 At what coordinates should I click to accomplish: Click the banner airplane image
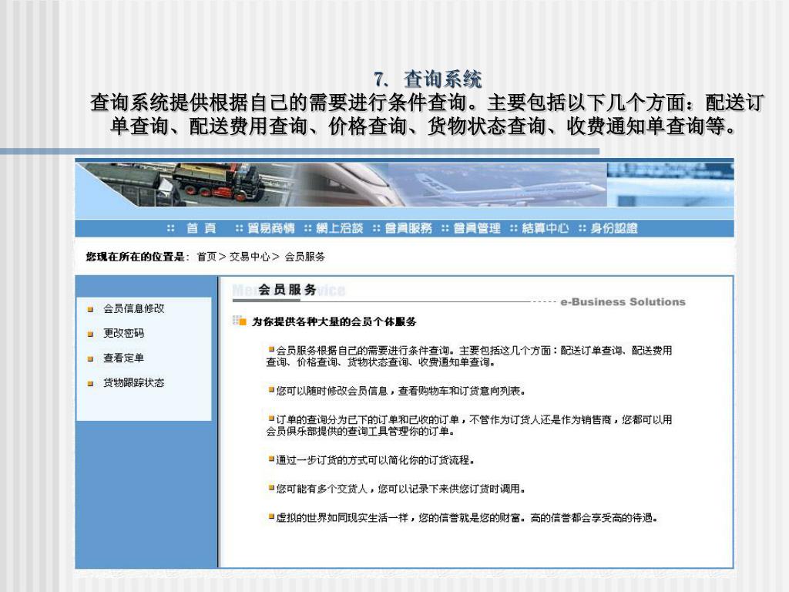coord(511,189)
